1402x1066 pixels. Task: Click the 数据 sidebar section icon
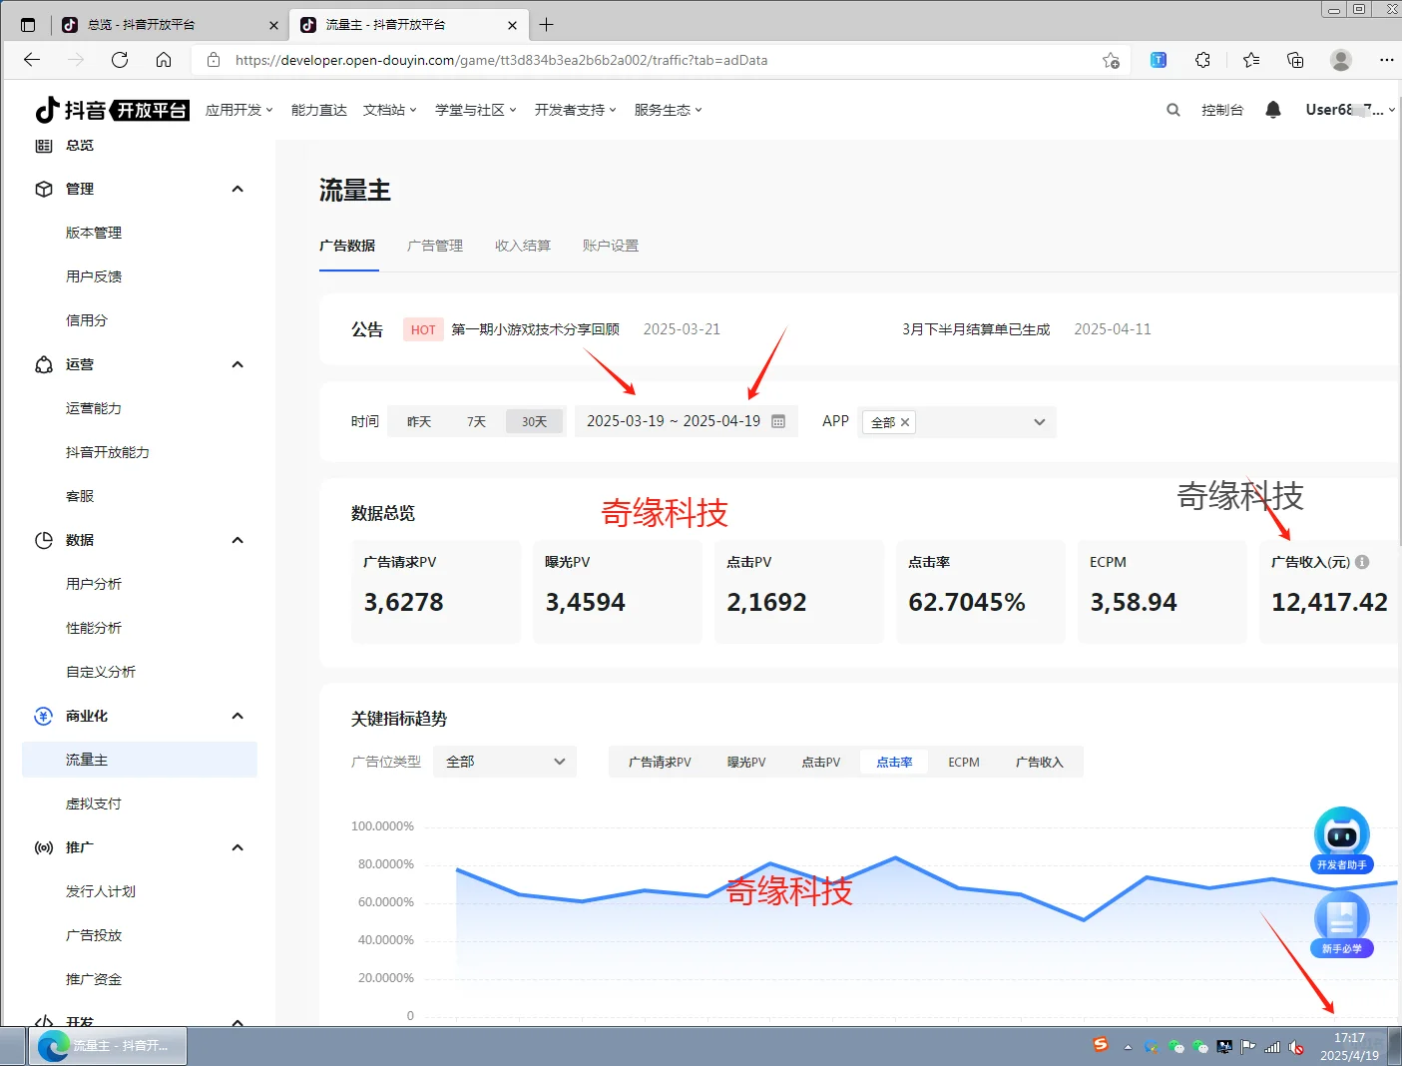[x=44, y=540]
